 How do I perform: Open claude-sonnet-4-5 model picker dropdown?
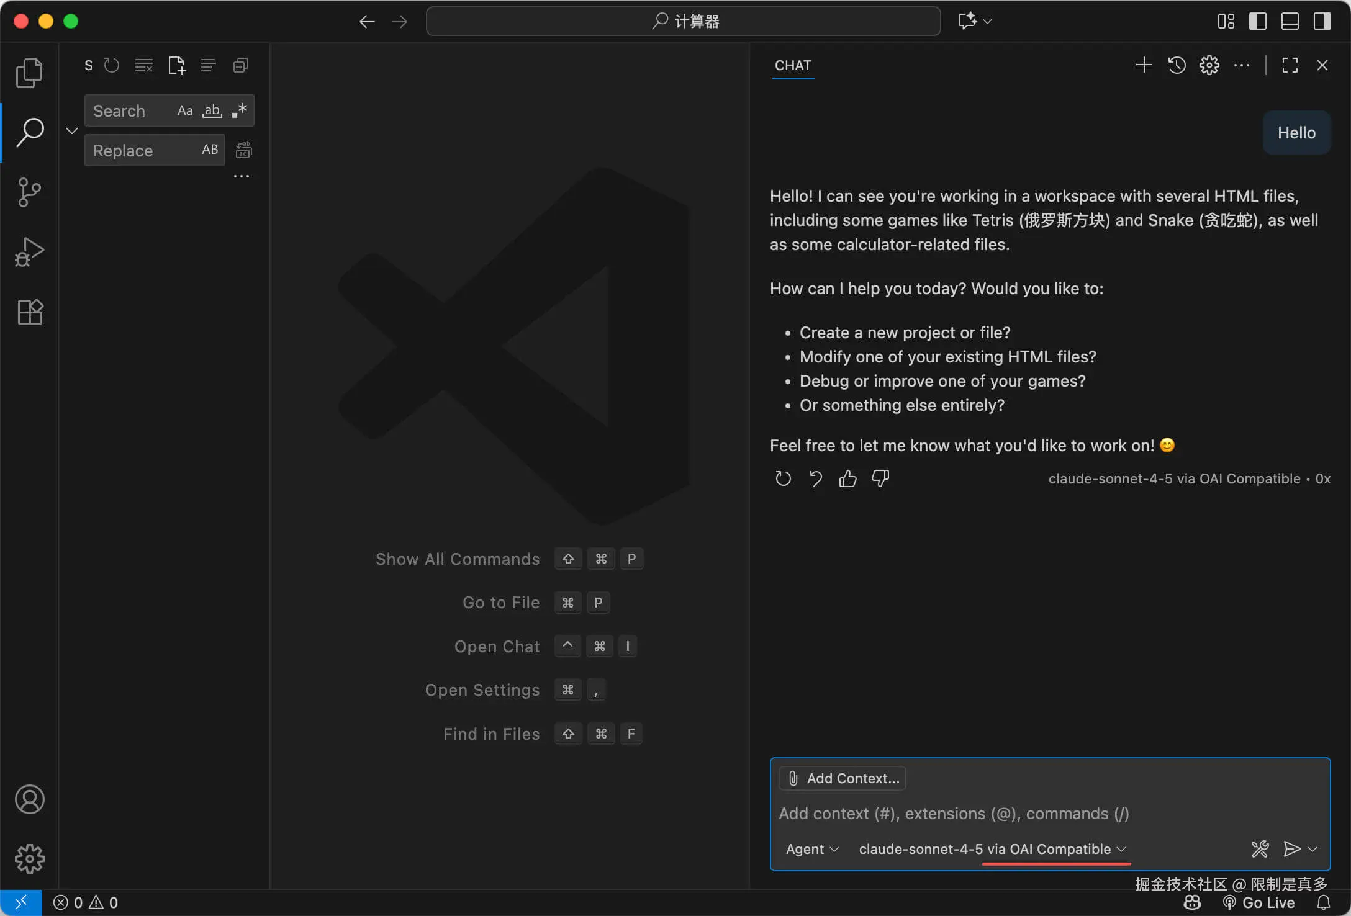[992, 849]
